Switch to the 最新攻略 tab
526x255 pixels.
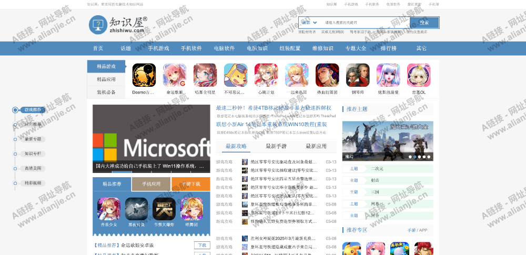coord(236,146)
